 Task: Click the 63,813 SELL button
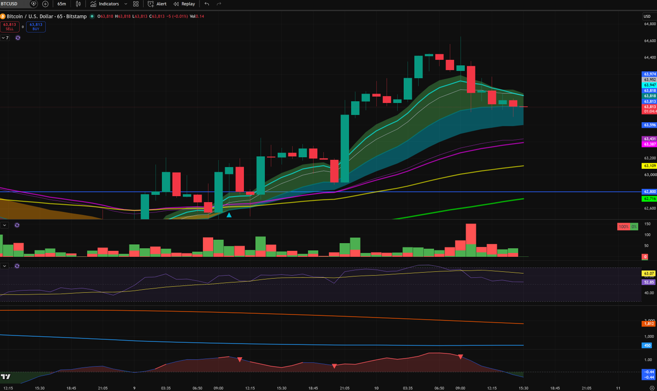pos(10,26)
